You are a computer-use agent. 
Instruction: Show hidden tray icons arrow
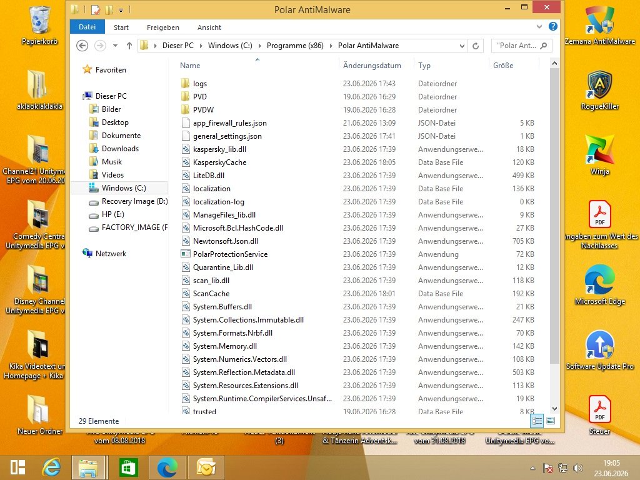(532, 468)
